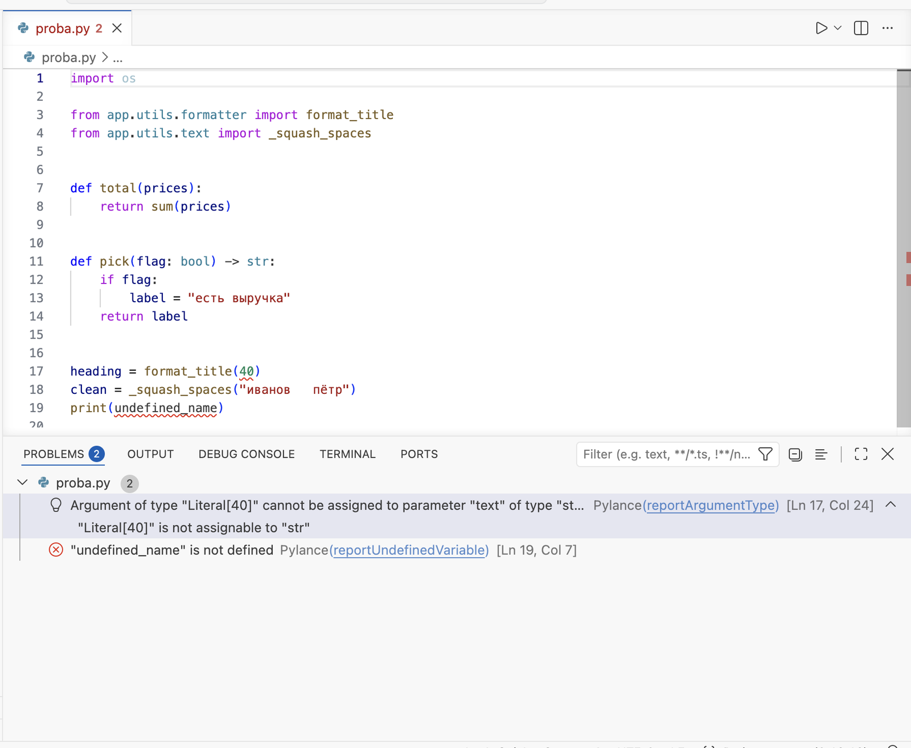Screen dimensions: 911x748
Task: Maximize the bottom panel size
Action: click(x=861, y=454)
